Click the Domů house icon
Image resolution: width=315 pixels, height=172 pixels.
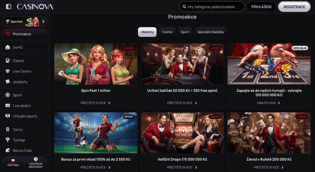pyautogui.click(x=8, y=47)
